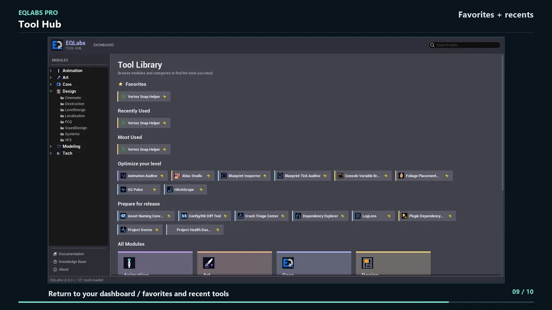Expand the Modeling module tree node
This screenshot has height=310, width=552.
(x=51, y=146)
